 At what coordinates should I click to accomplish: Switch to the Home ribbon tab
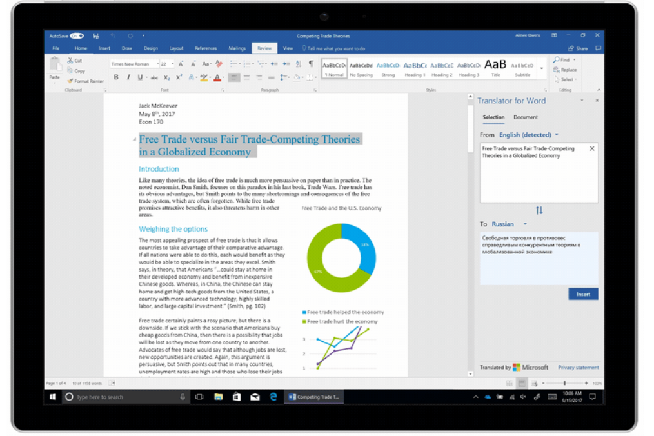[x=81, y=48]
